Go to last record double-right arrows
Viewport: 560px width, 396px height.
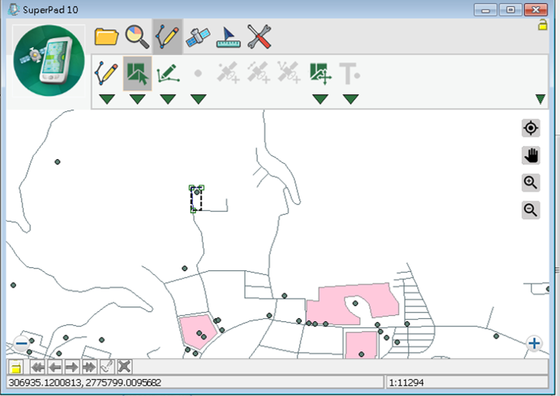coord(89,367)
